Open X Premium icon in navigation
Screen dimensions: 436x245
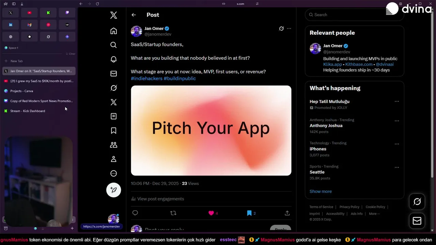(x=114, y=102)
